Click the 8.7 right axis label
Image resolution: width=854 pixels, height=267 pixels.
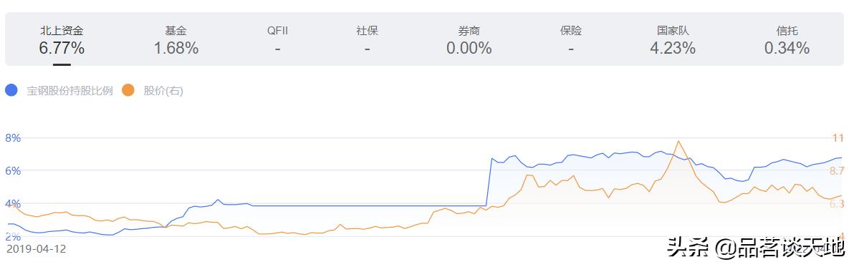click(x=837, y=171)
